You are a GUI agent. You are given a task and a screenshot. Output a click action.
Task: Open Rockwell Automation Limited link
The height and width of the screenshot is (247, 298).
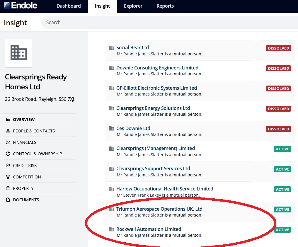[149, 229]
